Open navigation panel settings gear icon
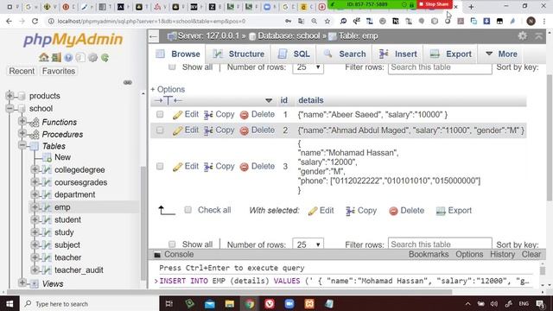This screenshot has width=553, height=311. tap(92, 58)
